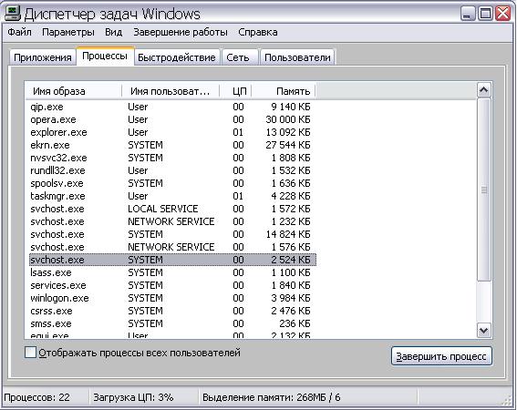The image size is (517, 410).
Task: Click highlighted svchost.exe with 2 524 КБ
Action: (x=172, y=260)
